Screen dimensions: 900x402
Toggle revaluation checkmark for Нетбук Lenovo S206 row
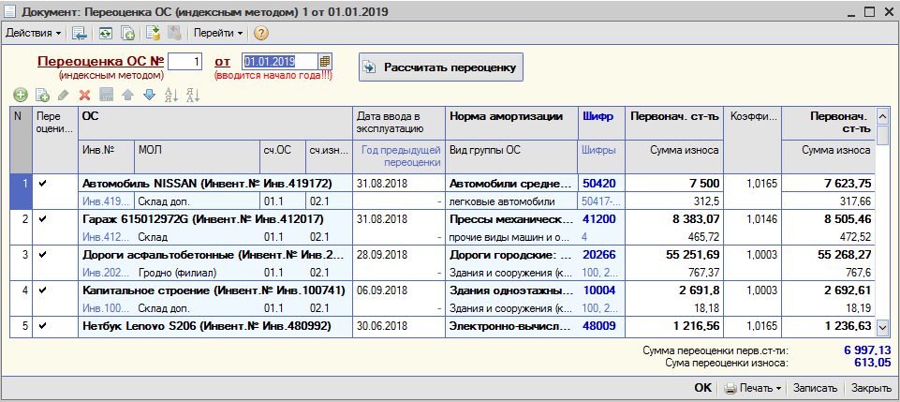[x=42, y=325]
